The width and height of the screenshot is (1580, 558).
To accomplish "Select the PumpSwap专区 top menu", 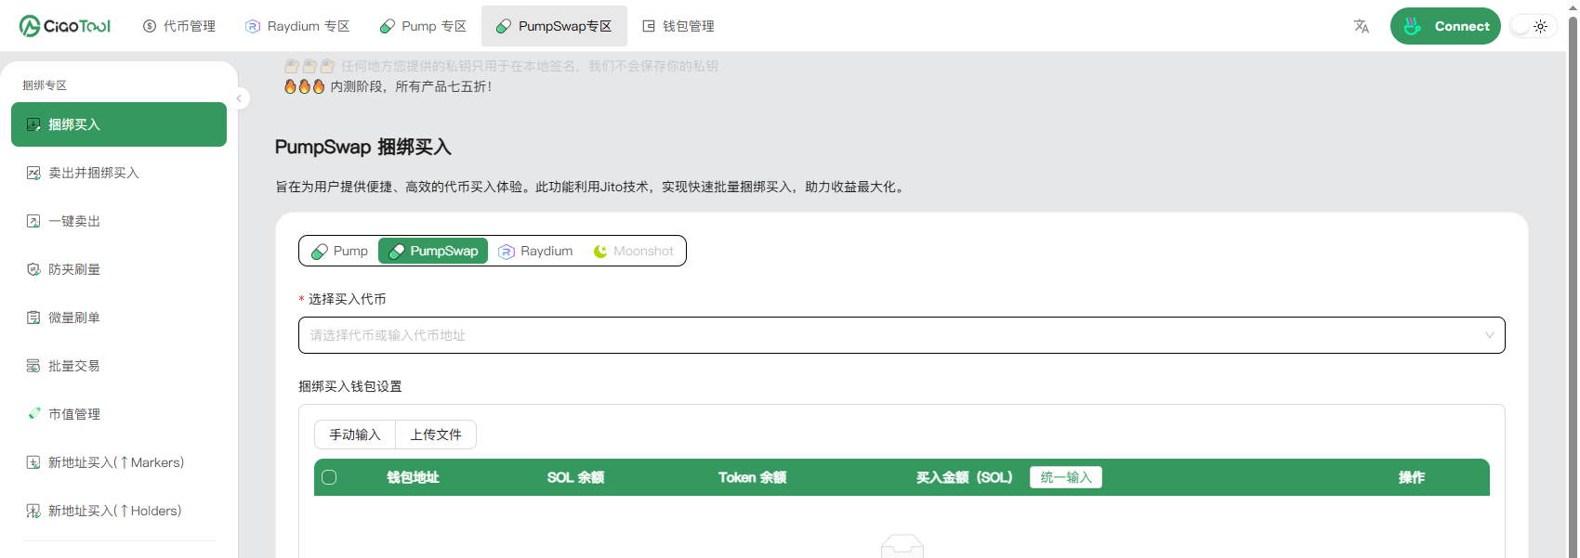I will pos(554,26).
